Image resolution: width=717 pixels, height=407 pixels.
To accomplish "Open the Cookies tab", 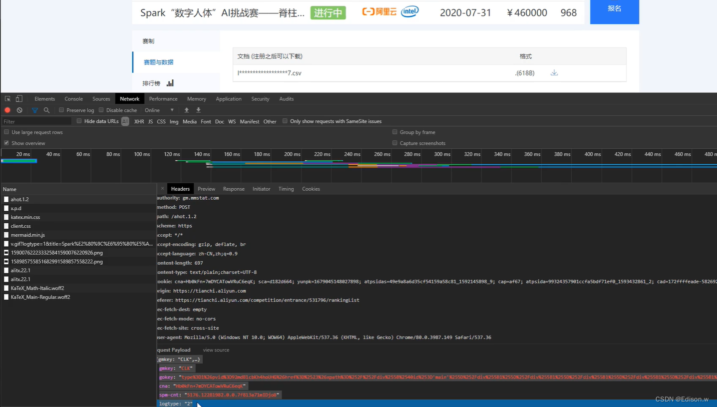I will [311, 189].
